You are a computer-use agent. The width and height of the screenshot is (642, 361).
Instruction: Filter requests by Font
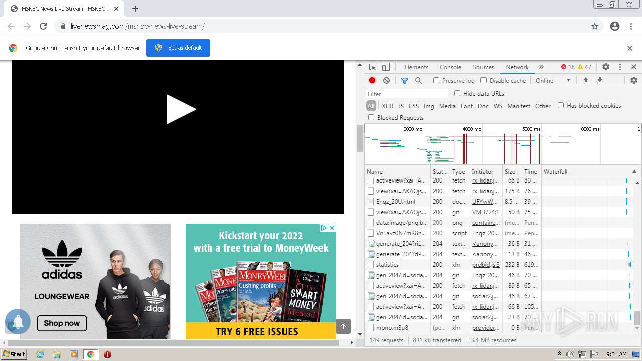tap(467, 106)
